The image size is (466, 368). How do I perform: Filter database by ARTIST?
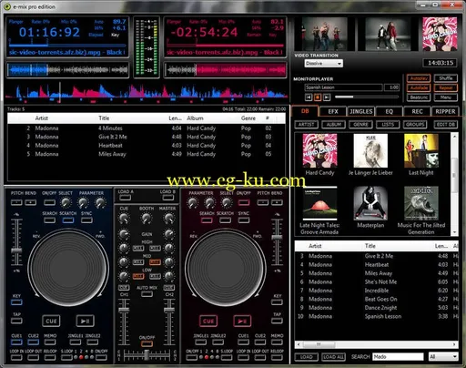[307, 125]
